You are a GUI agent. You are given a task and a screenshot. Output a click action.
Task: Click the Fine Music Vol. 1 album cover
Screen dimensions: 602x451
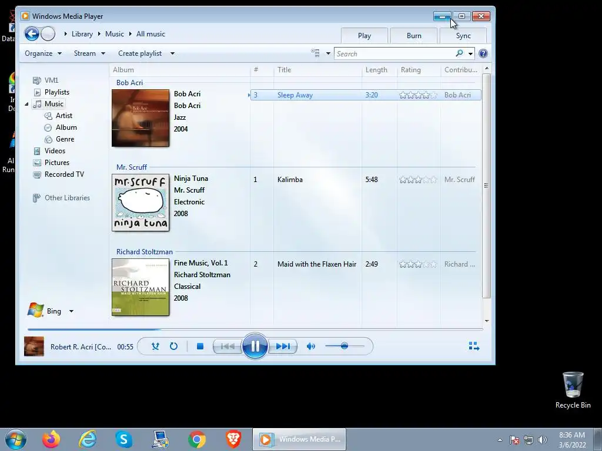coord(141,287)
